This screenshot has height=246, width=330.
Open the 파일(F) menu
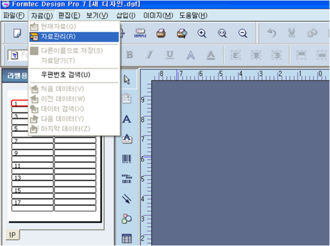14,16
